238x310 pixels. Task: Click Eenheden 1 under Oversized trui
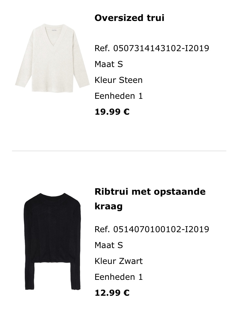[119, 96]
